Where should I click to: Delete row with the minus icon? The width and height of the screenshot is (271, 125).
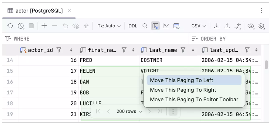(x=55, y=26)
